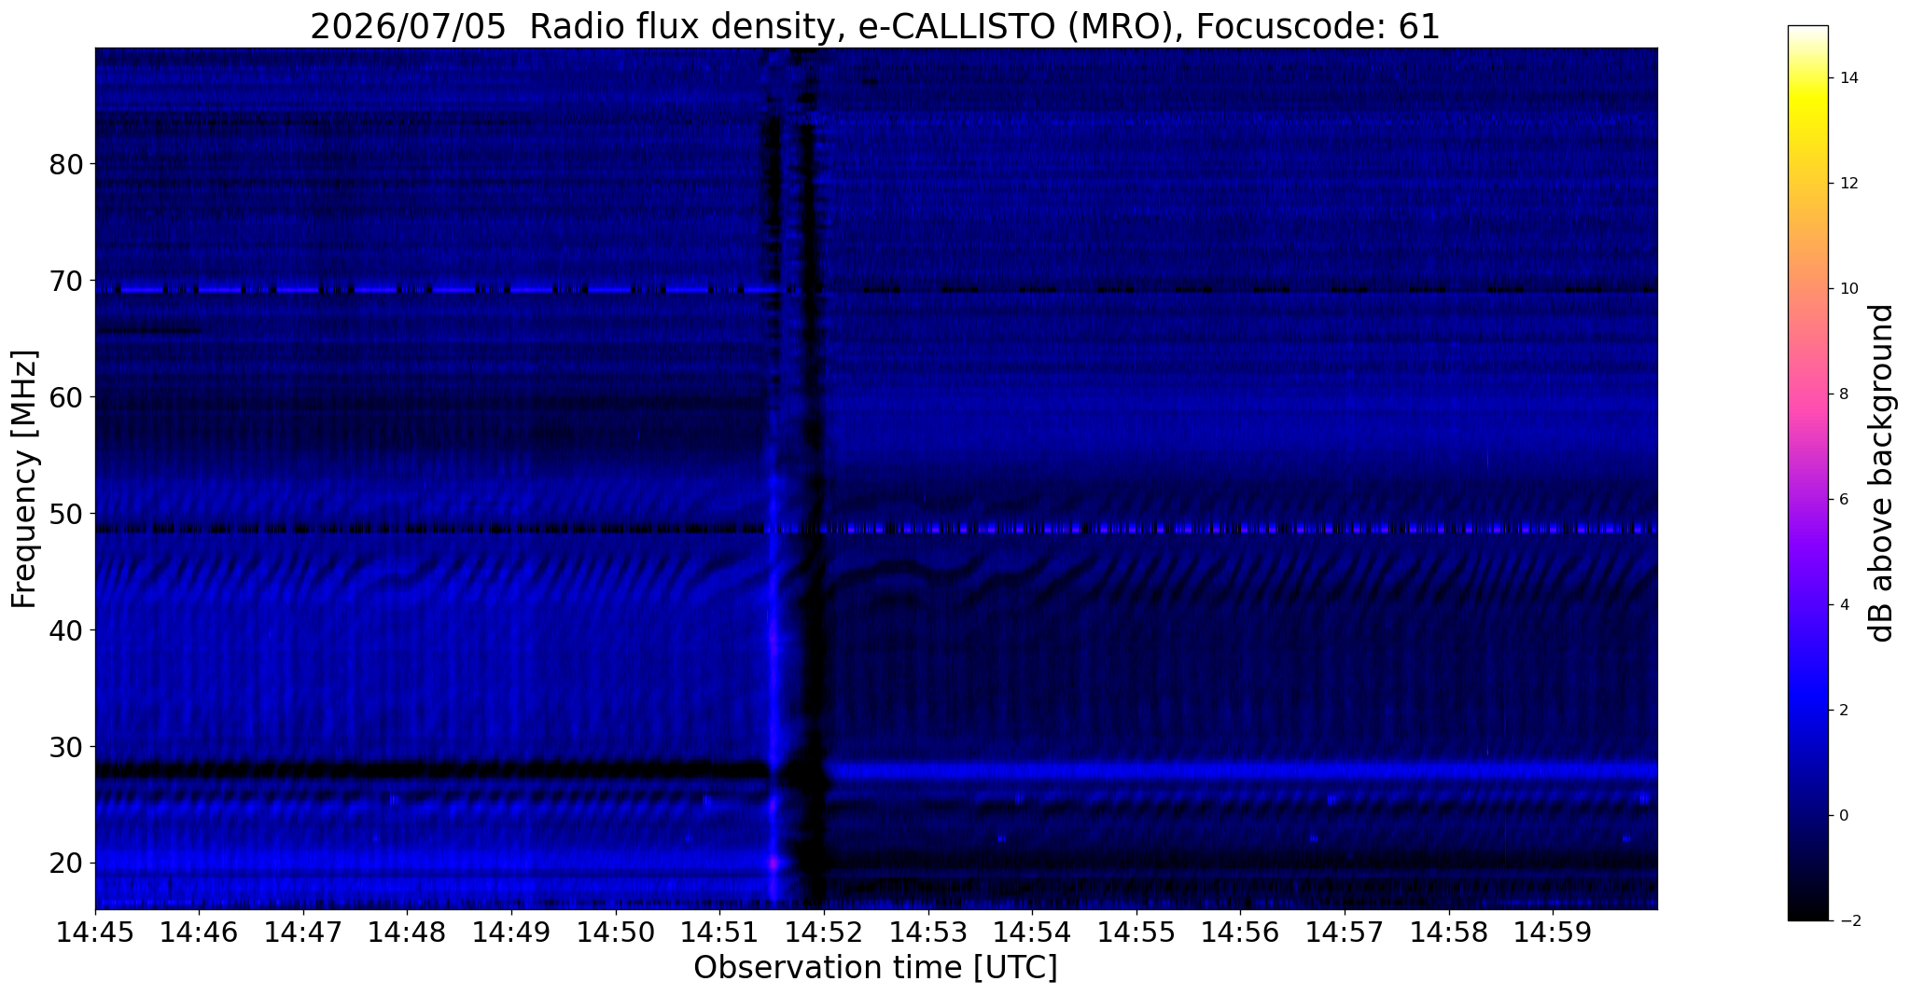Click the 20 MHz frequency tick label
The height and width of the screenshot is (995, 1910).
pyautogui.click(x=67, y=863)
